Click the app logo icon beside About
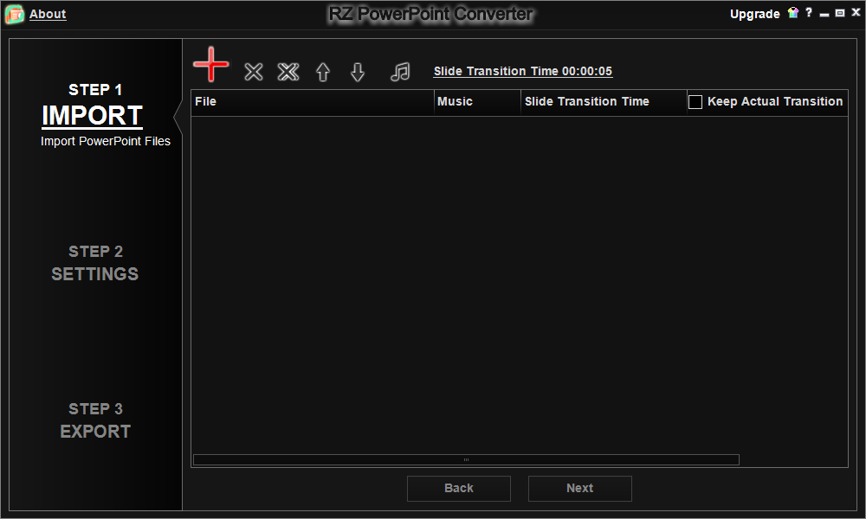This screenshot has height=519, width=866. click(x=15, y=15)
